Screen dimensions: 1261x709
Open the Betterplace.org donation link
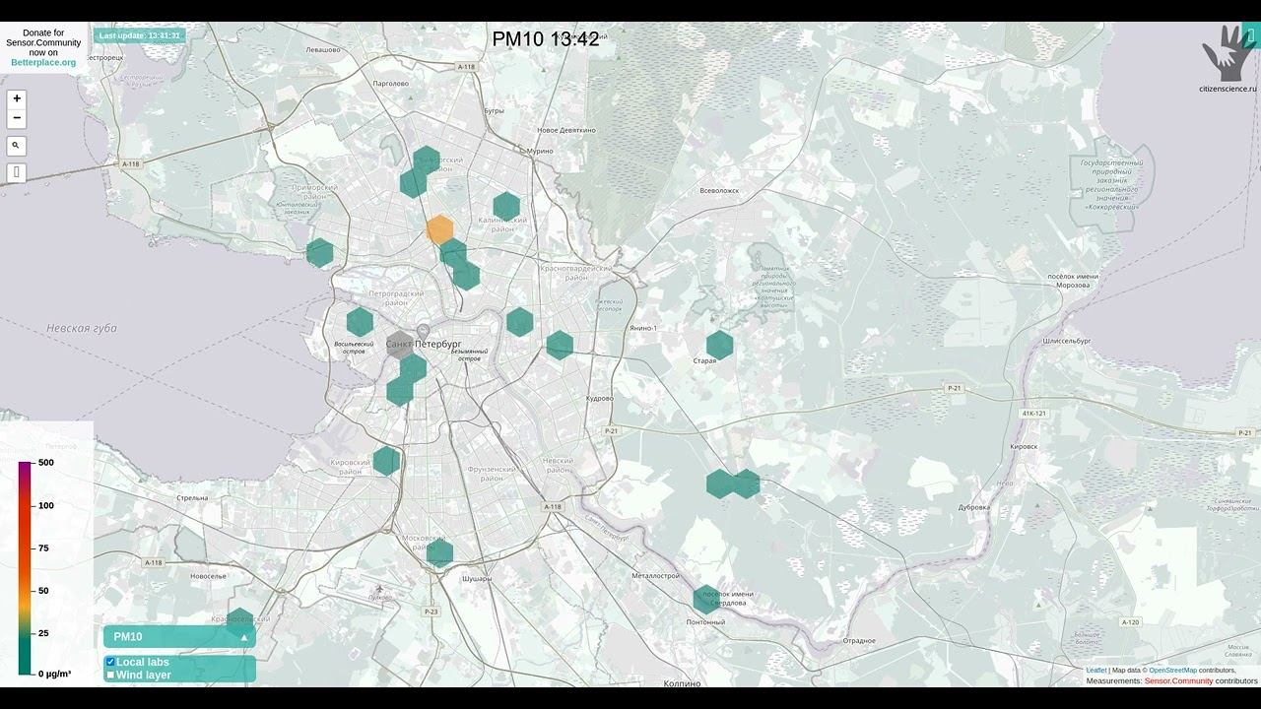43,62
